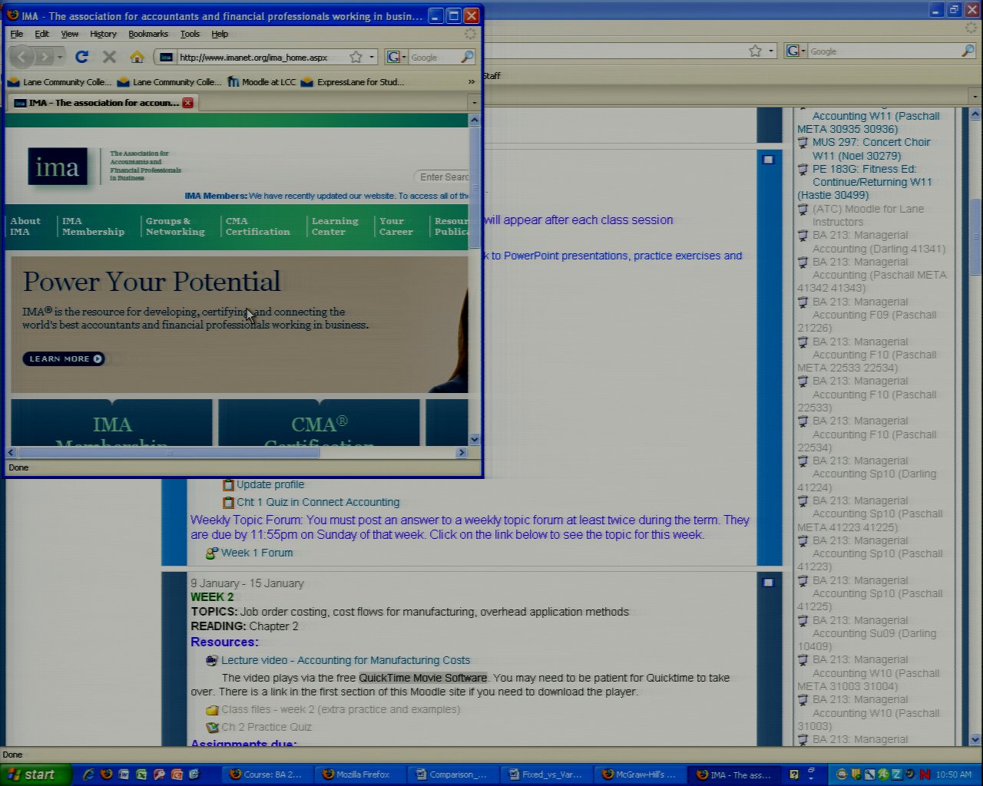
Task: Go to the Home page icon
Action: tap(137, 57)
